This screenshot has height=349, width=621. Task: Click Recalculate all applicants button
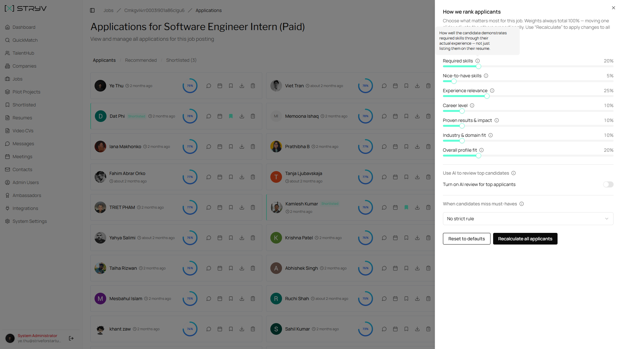coord(525,239)
